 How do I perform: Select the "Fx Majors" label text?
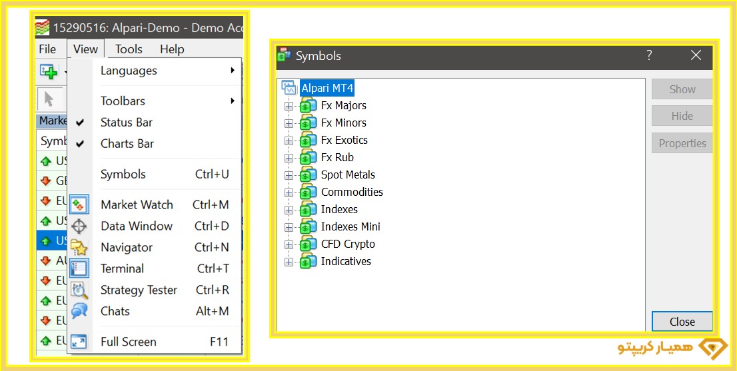coord(344,106)
